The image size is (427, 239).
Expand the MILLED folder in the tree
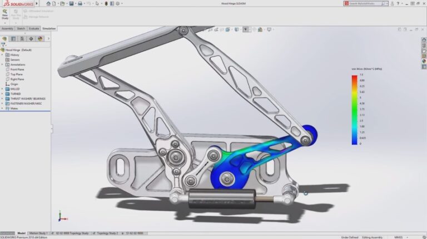(x=2, y=89)
